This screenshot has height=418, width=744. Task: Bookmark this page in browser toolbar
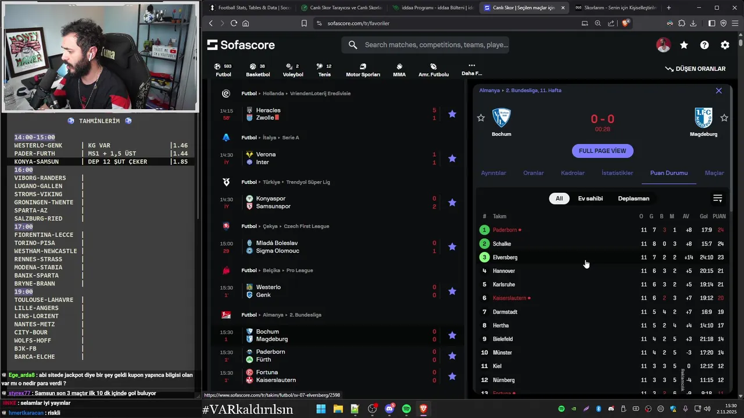pyautogui.click(x=304, y=23)
